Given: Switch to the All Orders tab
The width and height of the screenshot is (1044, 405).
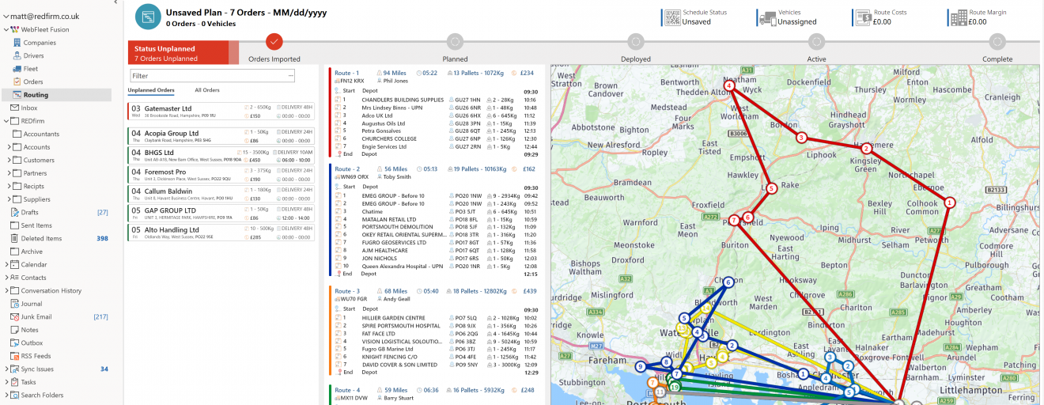Looking at the screenshot, I should (207, 90).
